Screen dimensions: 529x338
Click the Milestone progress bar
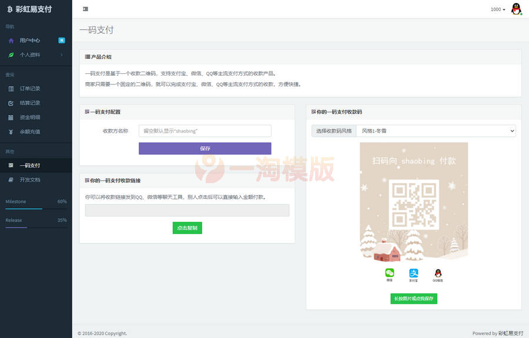click(36, 208)
